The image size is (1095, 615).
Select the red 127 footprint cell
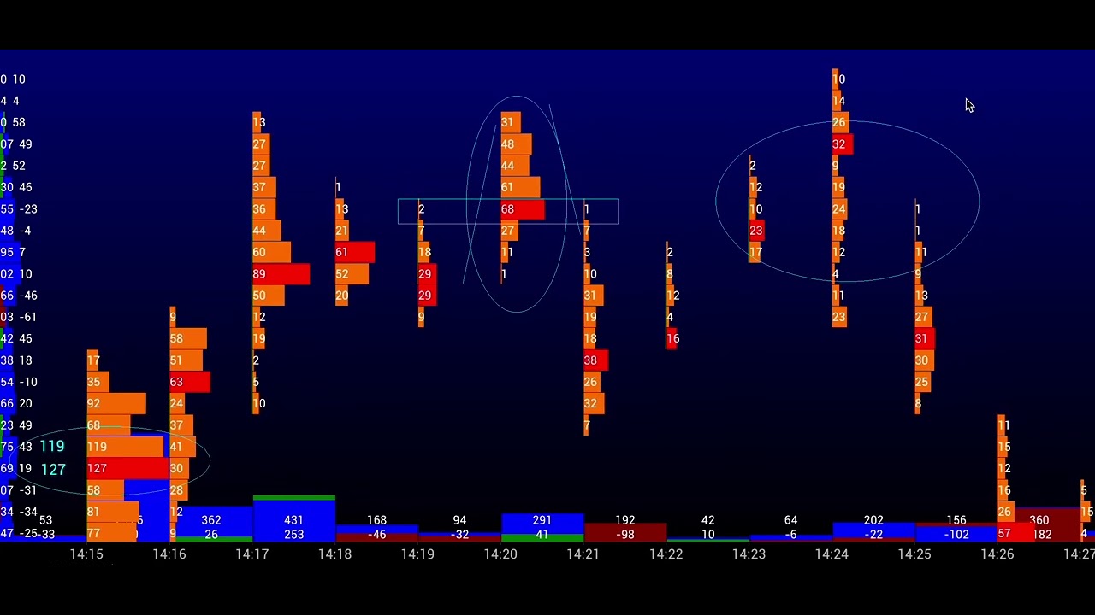point(127,469)
